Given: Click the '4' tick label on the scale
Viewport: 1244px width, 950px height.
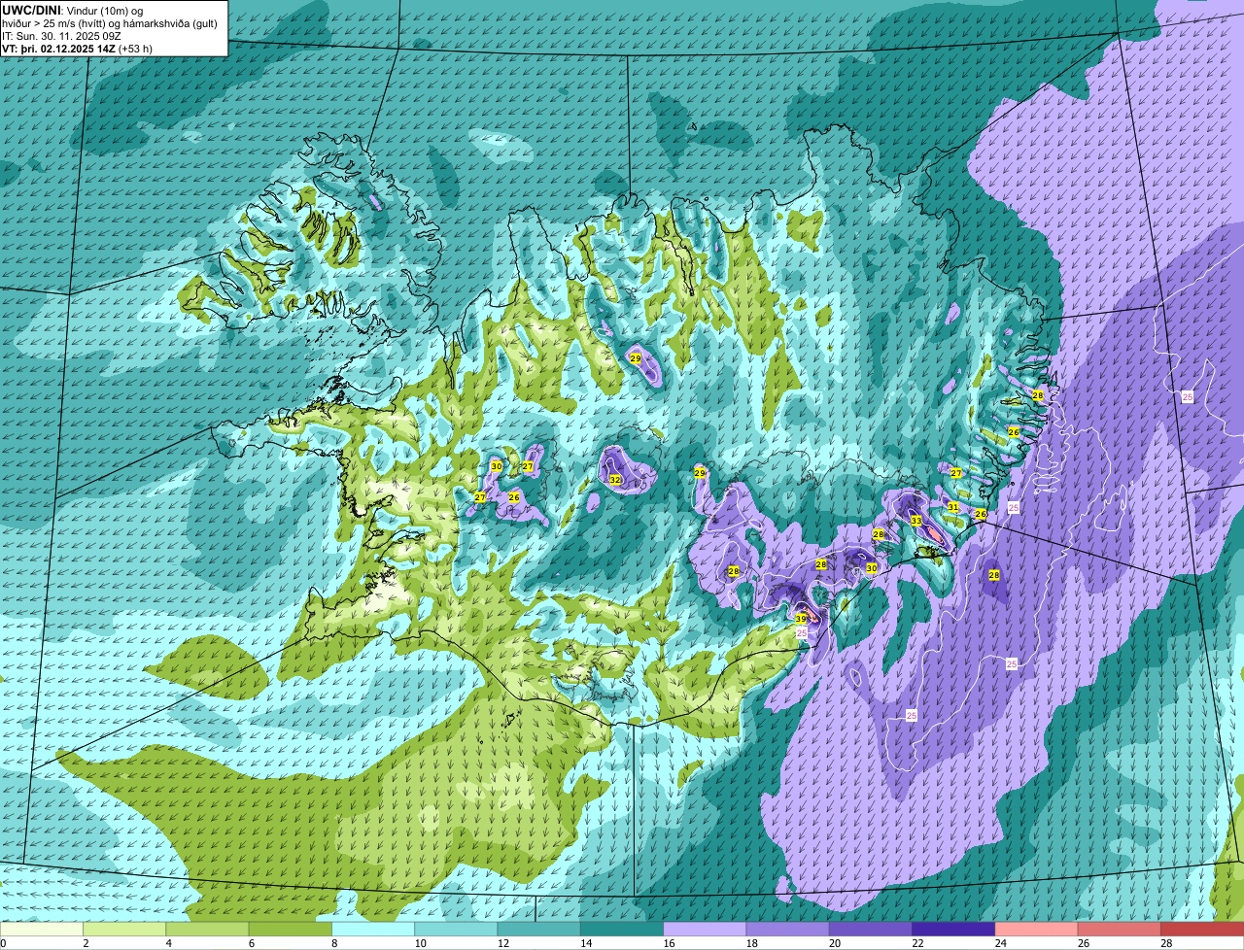Looking at the screenshot, I should pos(168,943).
